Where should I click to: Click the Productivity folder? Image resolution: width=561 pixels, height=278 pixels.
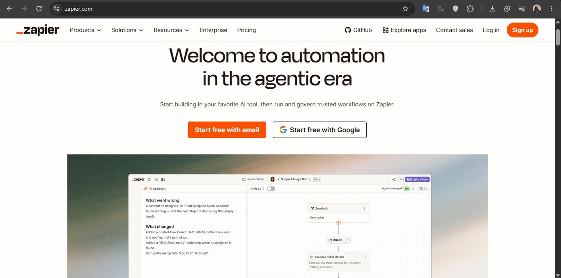[253, 179]
